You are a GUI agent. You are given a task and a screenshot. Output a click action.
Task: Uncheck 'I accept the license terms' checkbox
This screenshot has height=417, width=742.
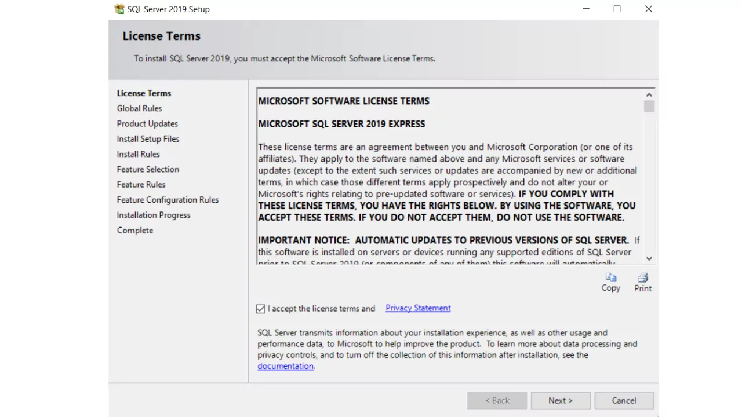[261, 309]
